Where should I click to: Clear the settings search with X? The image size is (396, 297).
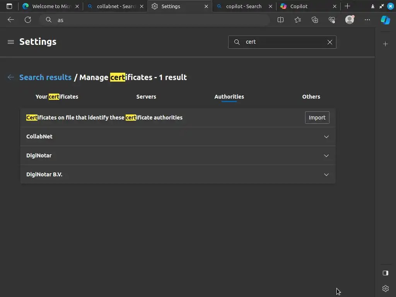(x=330, y=42)
